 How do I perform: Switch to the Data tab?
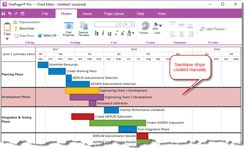140,14
